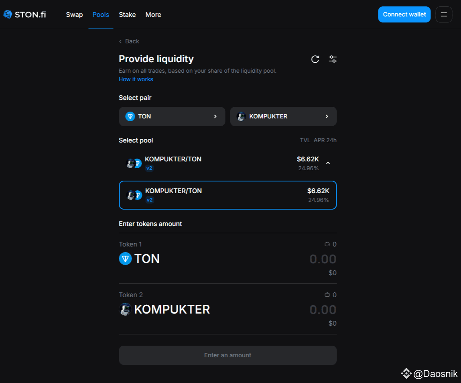
Task: Click the pair icons in selected pool card
Action: tap(134, 195)
